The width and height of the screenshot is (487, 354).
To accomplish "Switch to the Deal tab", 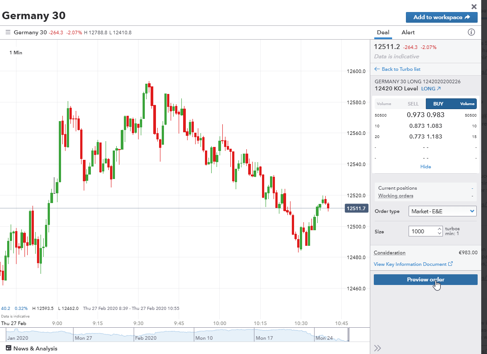I will point(383,33).
